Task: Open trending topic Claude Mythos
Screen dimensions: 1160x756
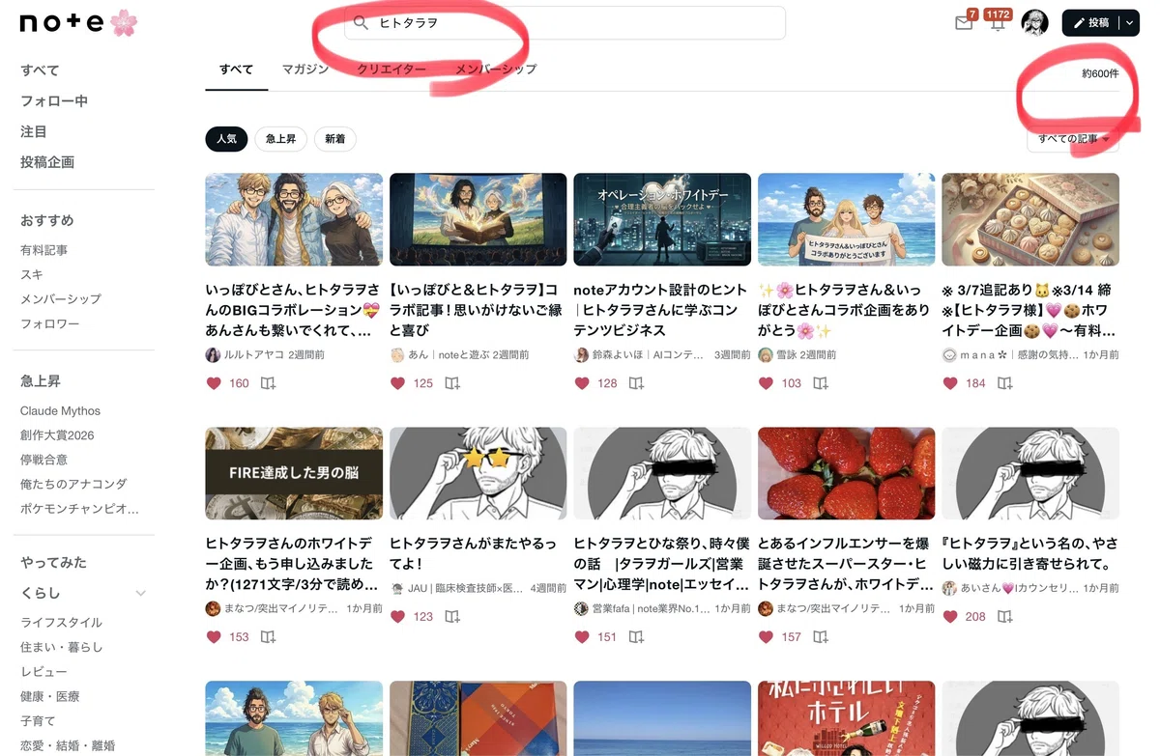Action: coord(60,411)
